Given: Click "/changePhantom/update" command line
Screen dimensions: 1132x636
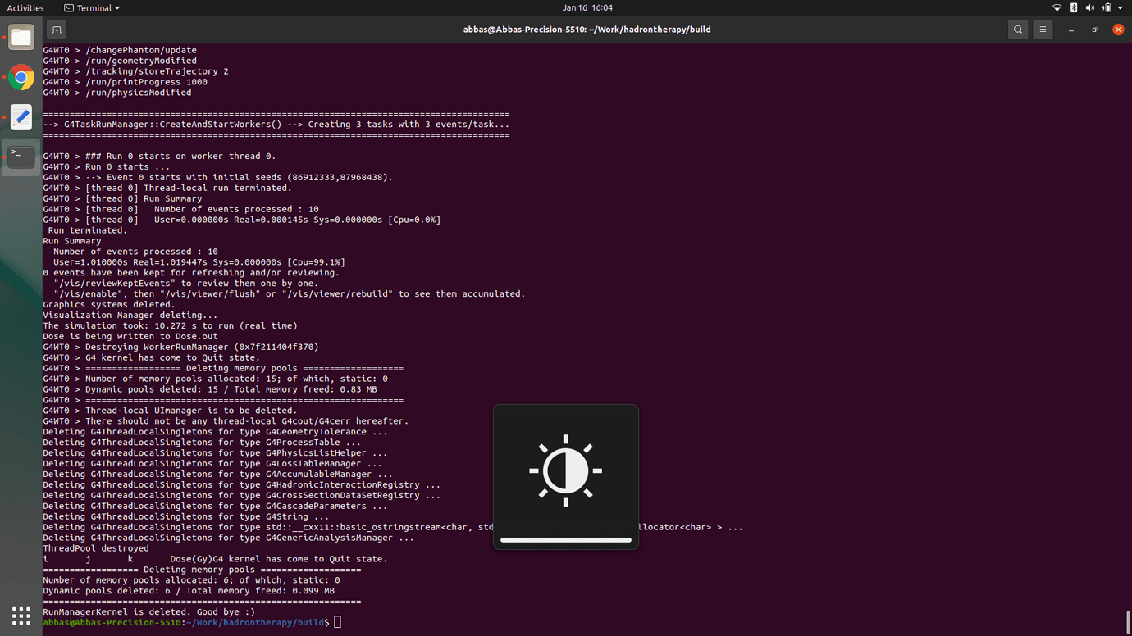Looking at the screenshot, I should 120,50.
